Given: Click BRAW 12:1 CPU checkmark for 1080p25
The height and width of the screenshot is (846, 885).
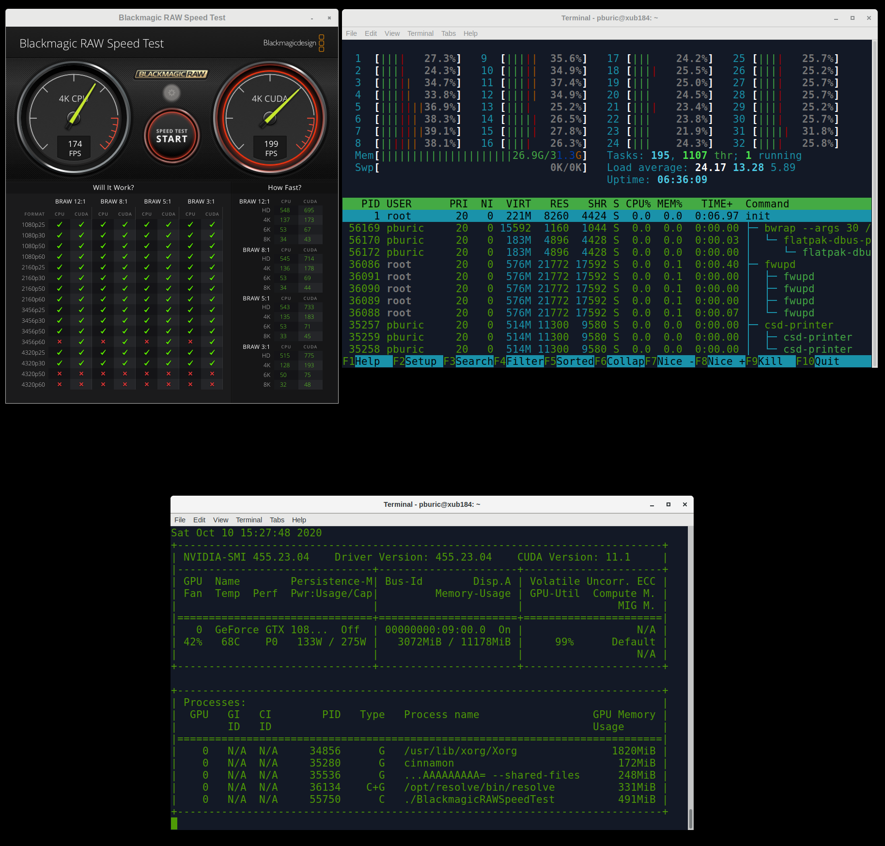Looking at the screenshot, I should coord(60,225).
